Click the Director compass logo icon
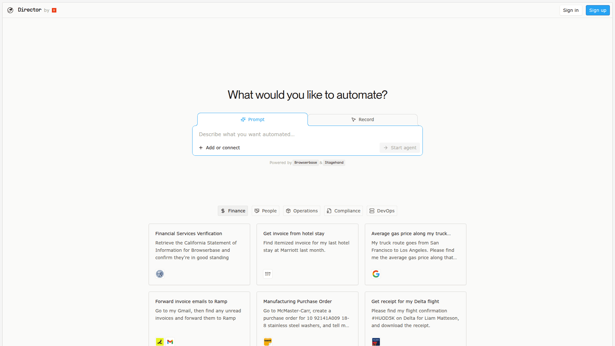615x346 pixels. pos(10,10)
